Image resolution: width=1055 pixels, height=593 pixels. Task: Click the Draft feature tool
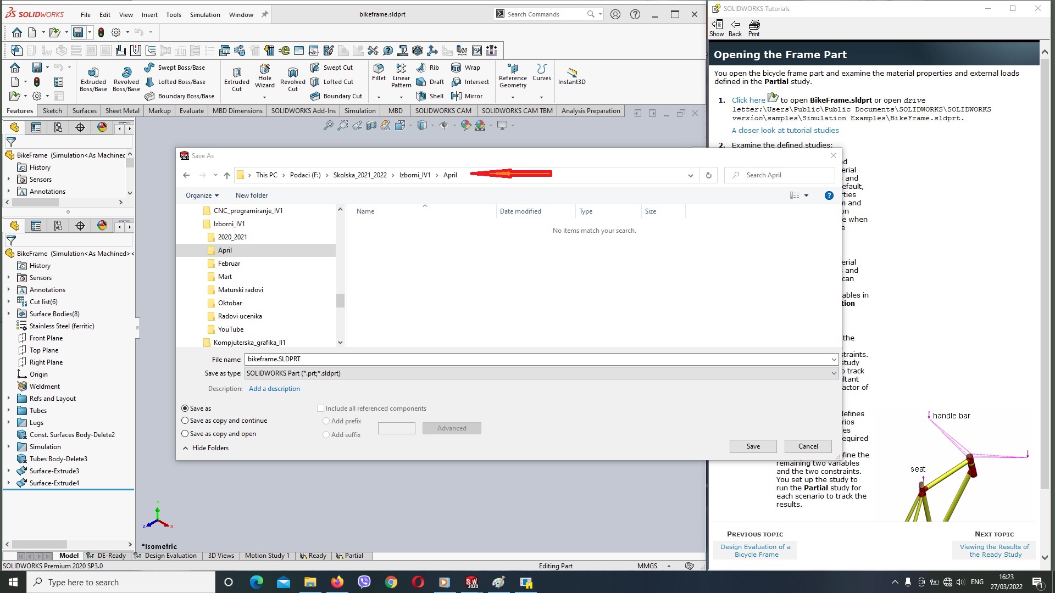click(x=430, y=82)
